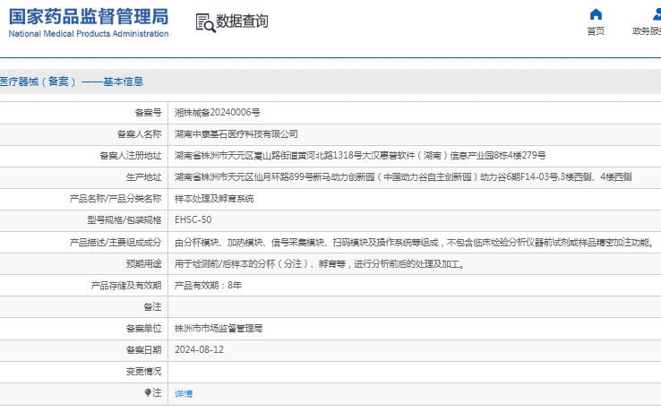Select filing unit 株洲市市场监督管理局
Image resolution: width=661 pixels, height=412 pixels.
click(x=219, y=329)
